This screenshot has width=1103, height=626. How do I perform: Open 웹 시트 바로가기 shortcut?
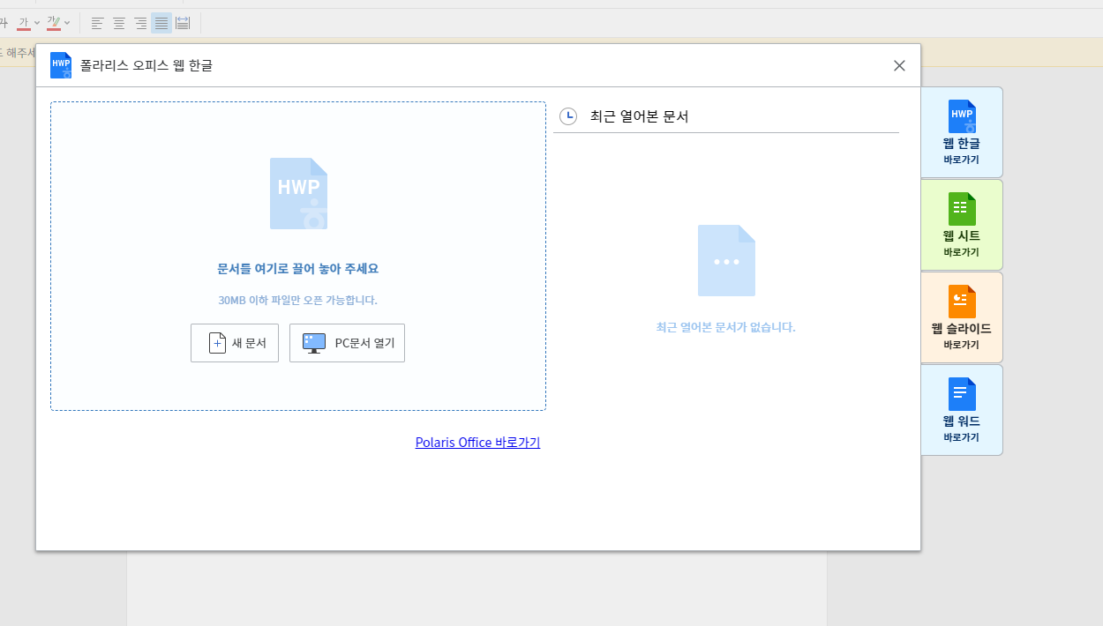point(961,225)
